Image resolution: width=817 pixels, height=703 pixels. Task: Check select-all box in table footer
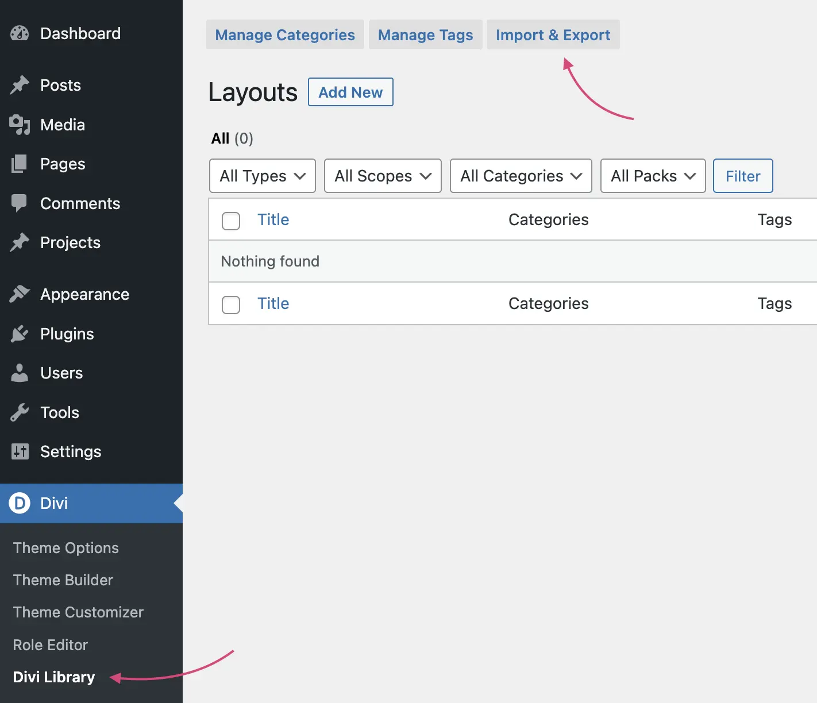click(x=231, y=304)
